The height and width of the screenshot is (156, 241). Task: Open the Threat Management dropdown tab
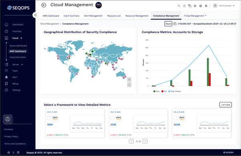(x=195, y=16)
